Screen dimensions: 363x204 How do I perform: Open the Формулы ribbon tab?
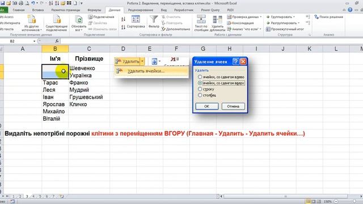click(x=94, y=10)
